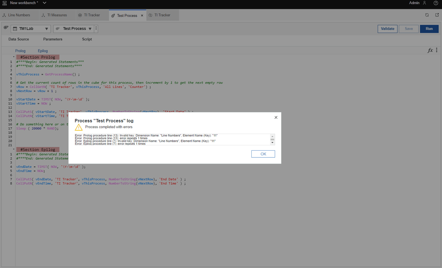Switch to the TI Tracker tab with function icon
The width and height of the screenshot is (442, 268).
click(x=162, y=15)
